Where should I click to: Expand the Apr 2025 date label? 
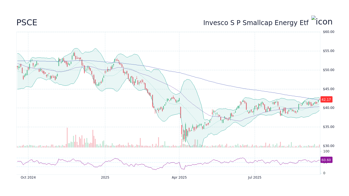coord(179,177)
